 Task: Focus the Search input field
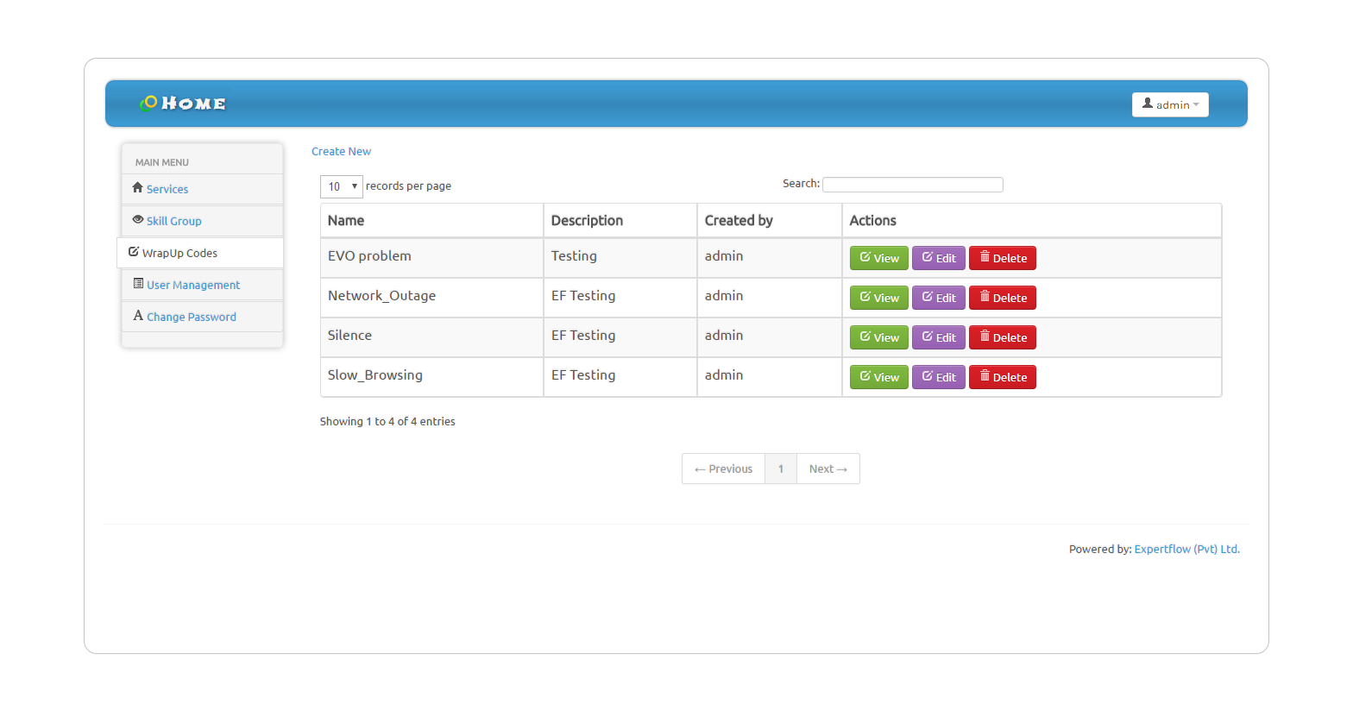[913, 185]
